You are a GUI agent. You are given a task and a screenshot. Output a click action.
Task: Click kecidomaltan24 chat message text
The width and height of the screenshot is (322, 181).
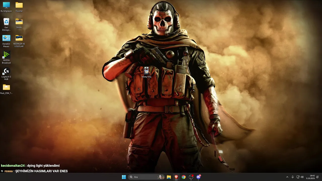tap(30, 166)
